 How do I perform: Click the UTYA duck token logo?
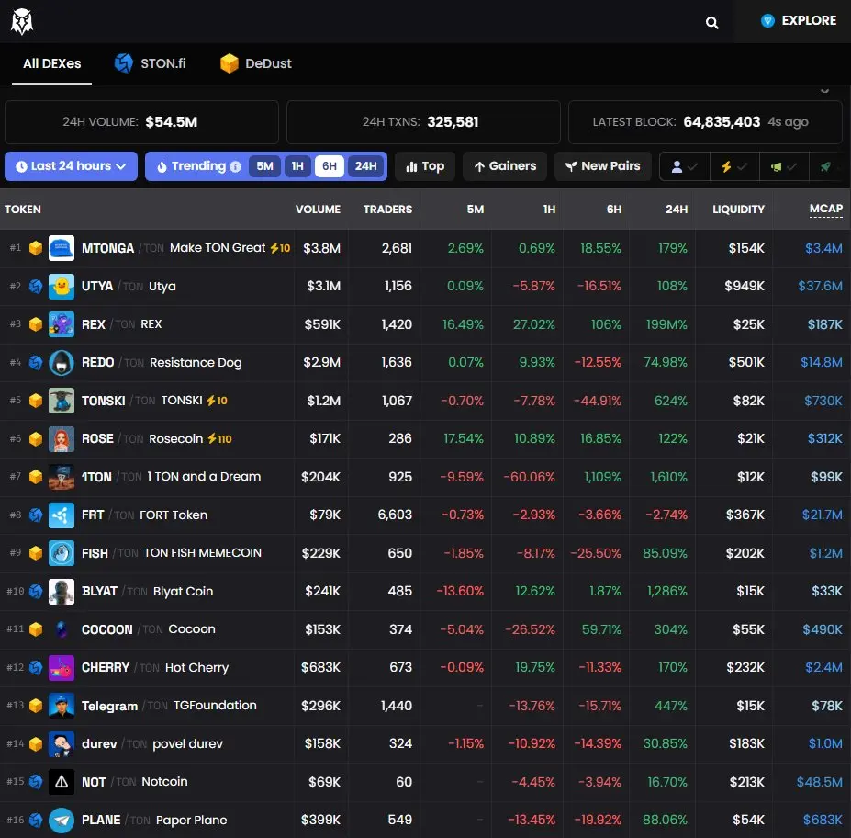(x=62, y=286)
